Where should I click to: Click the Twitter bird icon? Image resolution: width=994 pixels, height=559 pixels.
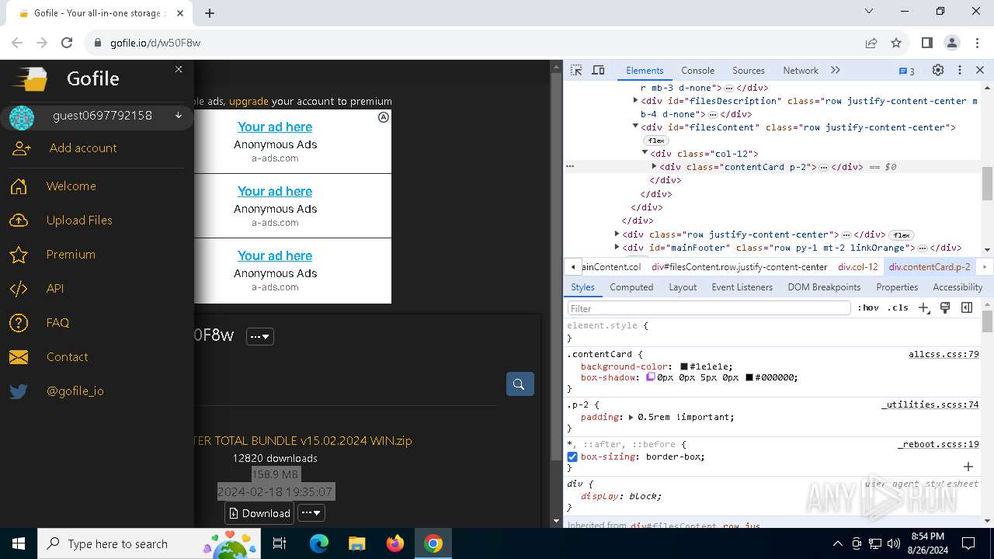[19, 391]
